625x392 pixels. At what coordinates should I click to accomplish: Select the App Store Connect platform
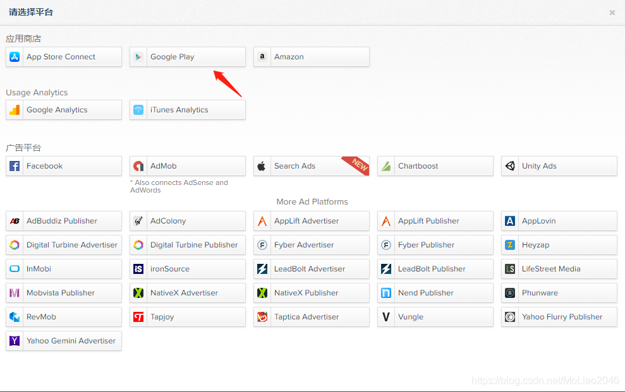(x=64, y=57)
